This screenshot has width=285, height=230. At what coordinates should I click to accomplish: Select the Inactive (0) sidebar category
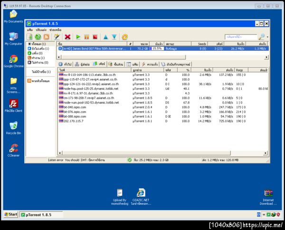pos(38,63)
